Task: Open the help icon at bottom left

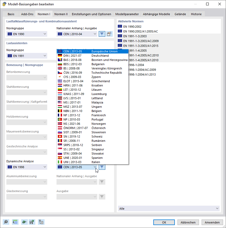Action: tap(6, 222)
